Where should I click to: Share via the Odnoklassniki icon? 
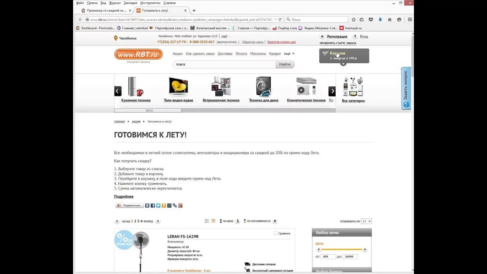(x=164, y=205)
